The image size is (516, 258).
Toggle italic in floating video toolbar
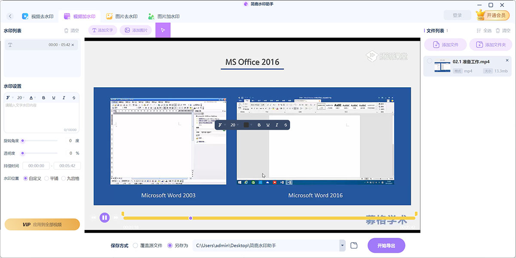tap(276, 125)
